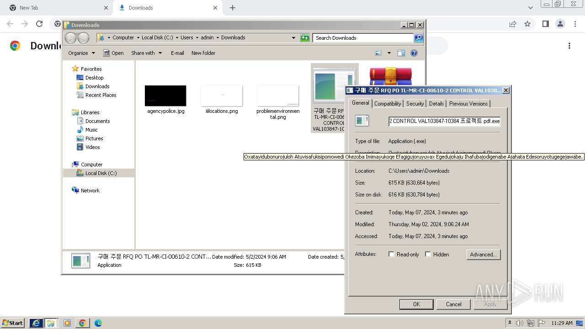
Task: Select the WinRAR archive file icon
Action: click(x=390, y=76)
